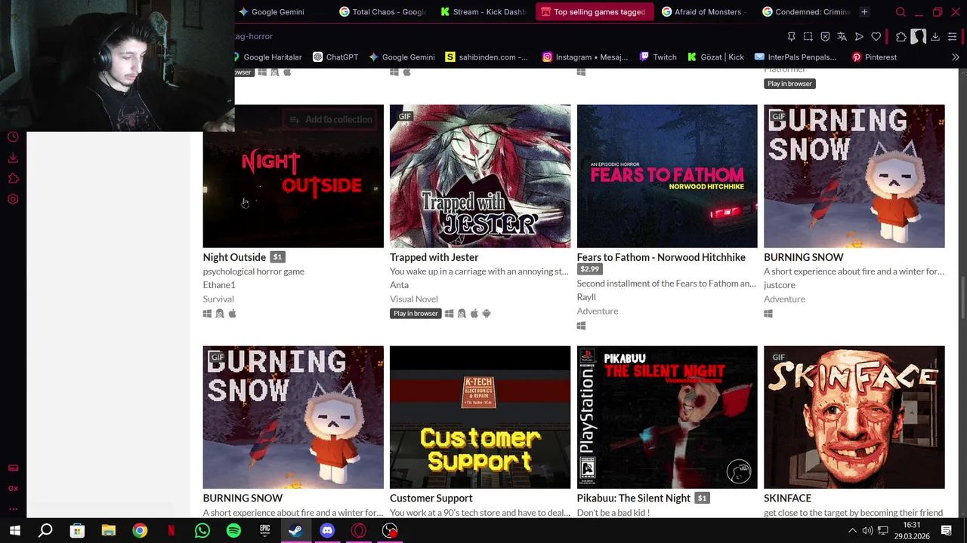Open author Ethane1 profile link
Image resolution: width=967 pixels, height=543 pixels.
pos(219,285)
